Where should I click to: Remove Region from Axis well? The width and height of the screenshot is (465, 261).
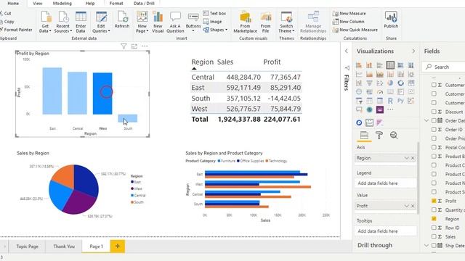pos(413,158)
